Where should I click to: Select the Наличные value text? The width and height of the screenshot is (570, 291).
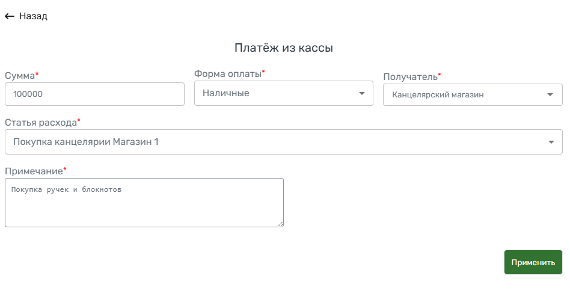click(x=225, y=93)
